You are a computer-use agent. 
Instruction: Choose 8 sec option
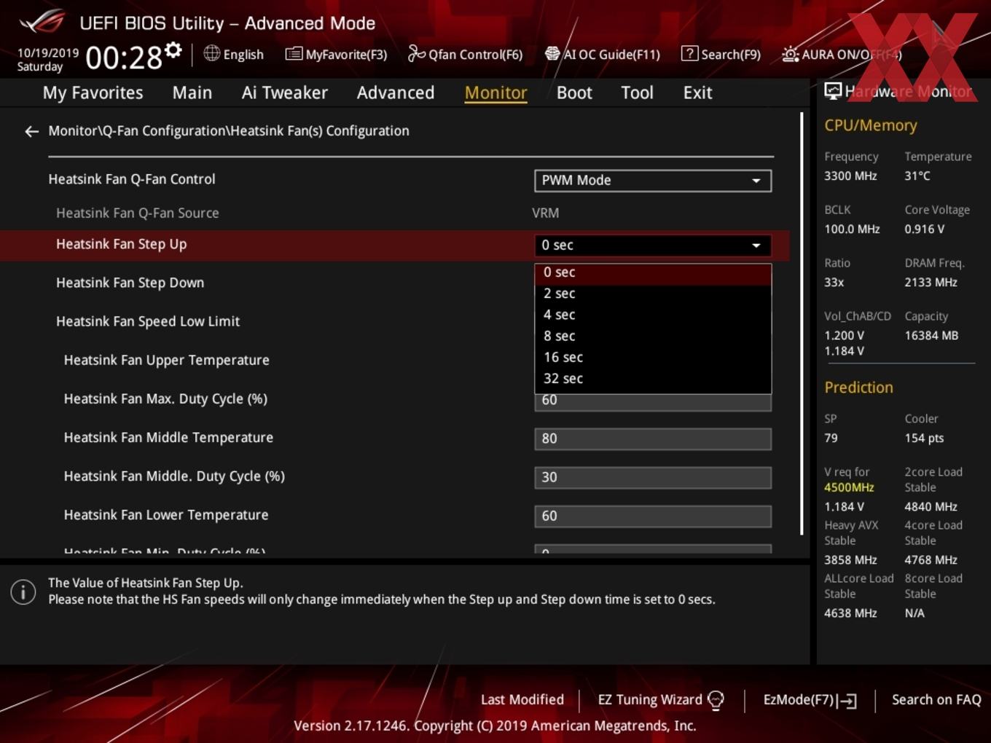click(x=653, y=336)
